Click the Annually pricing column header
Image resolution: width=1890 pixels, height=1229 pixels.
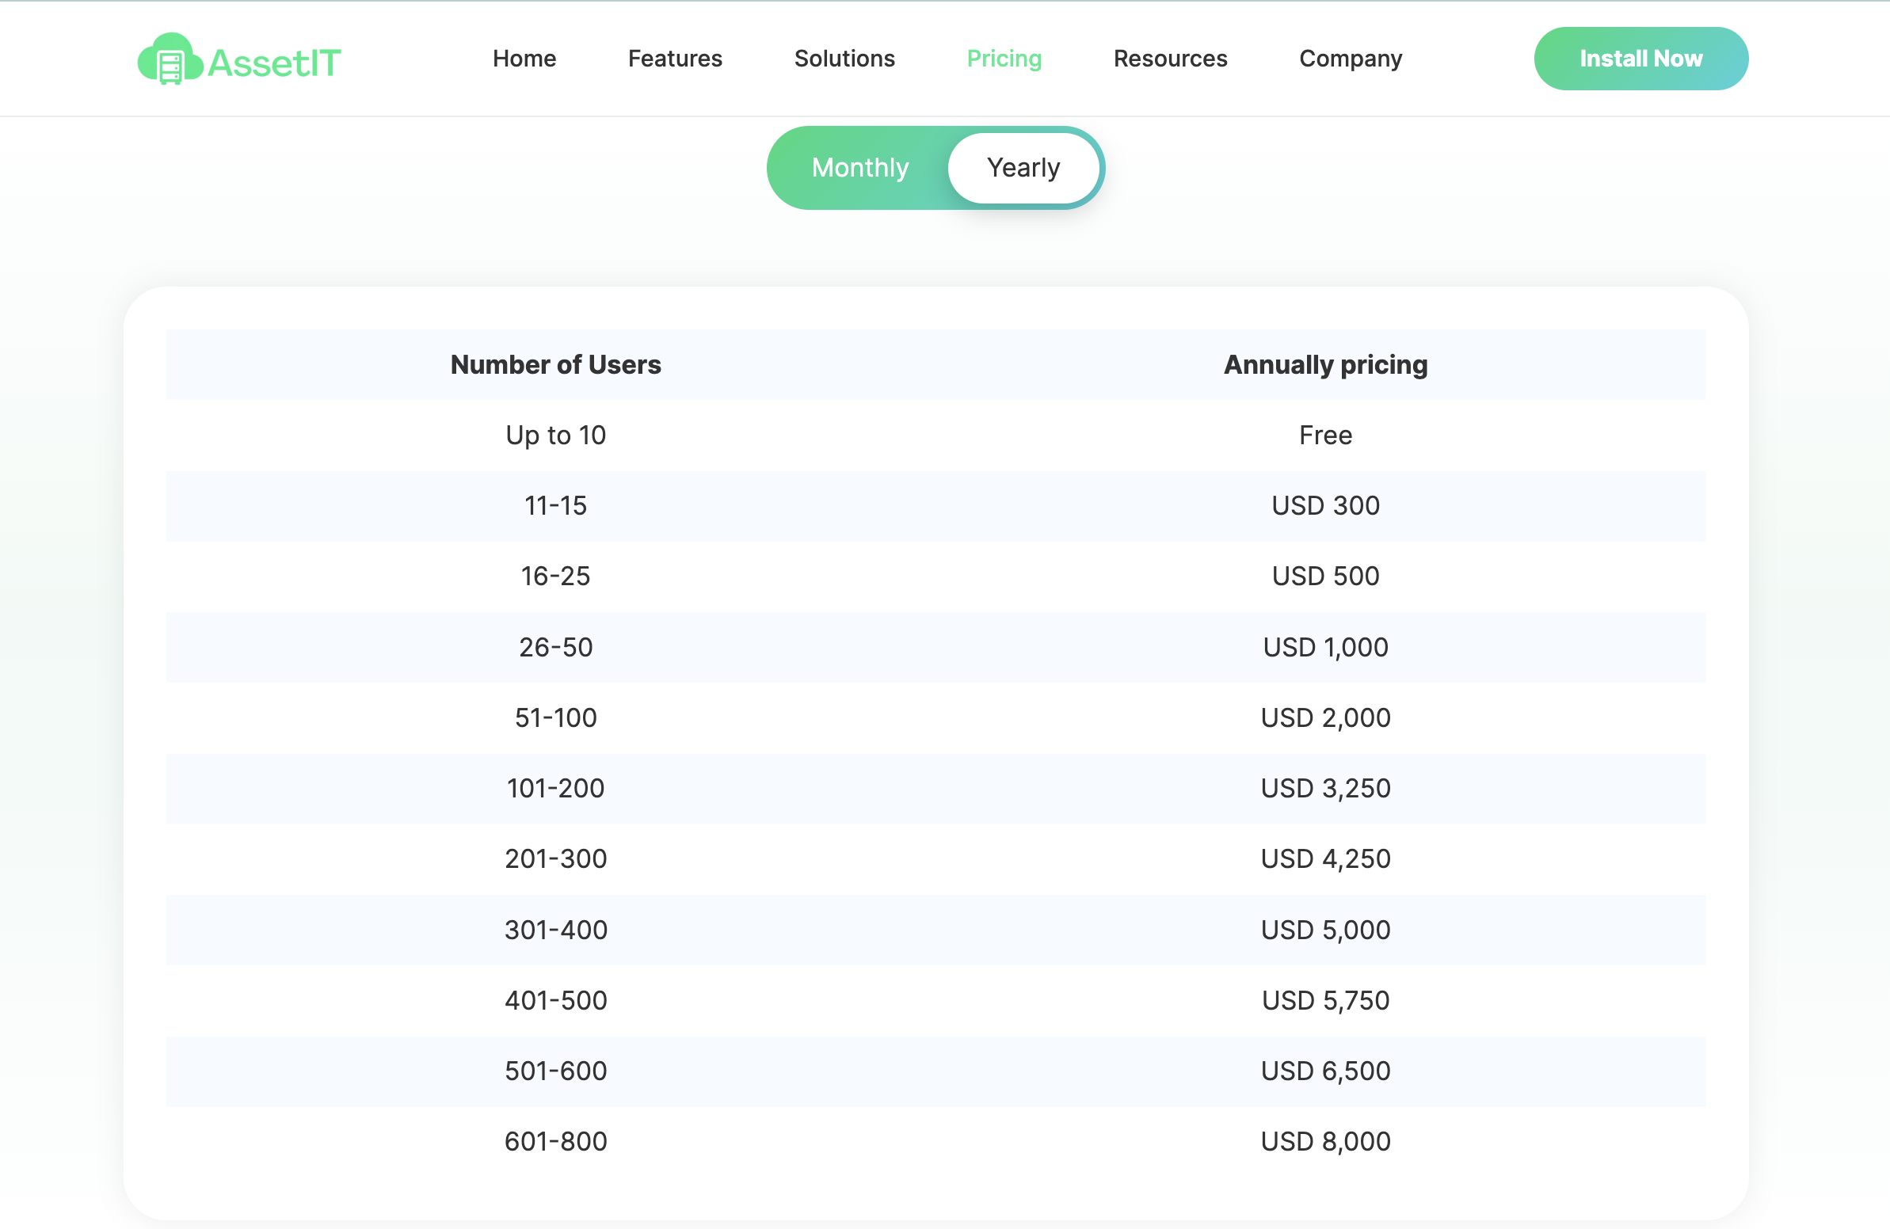pyautogui.click(x=1324, y=364)
